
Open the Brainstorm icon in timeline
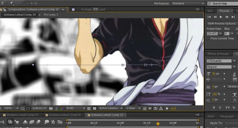click(x=47, y=122)
